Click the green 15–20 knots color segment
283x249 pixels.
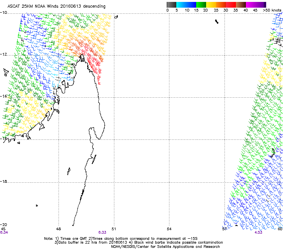201,5
